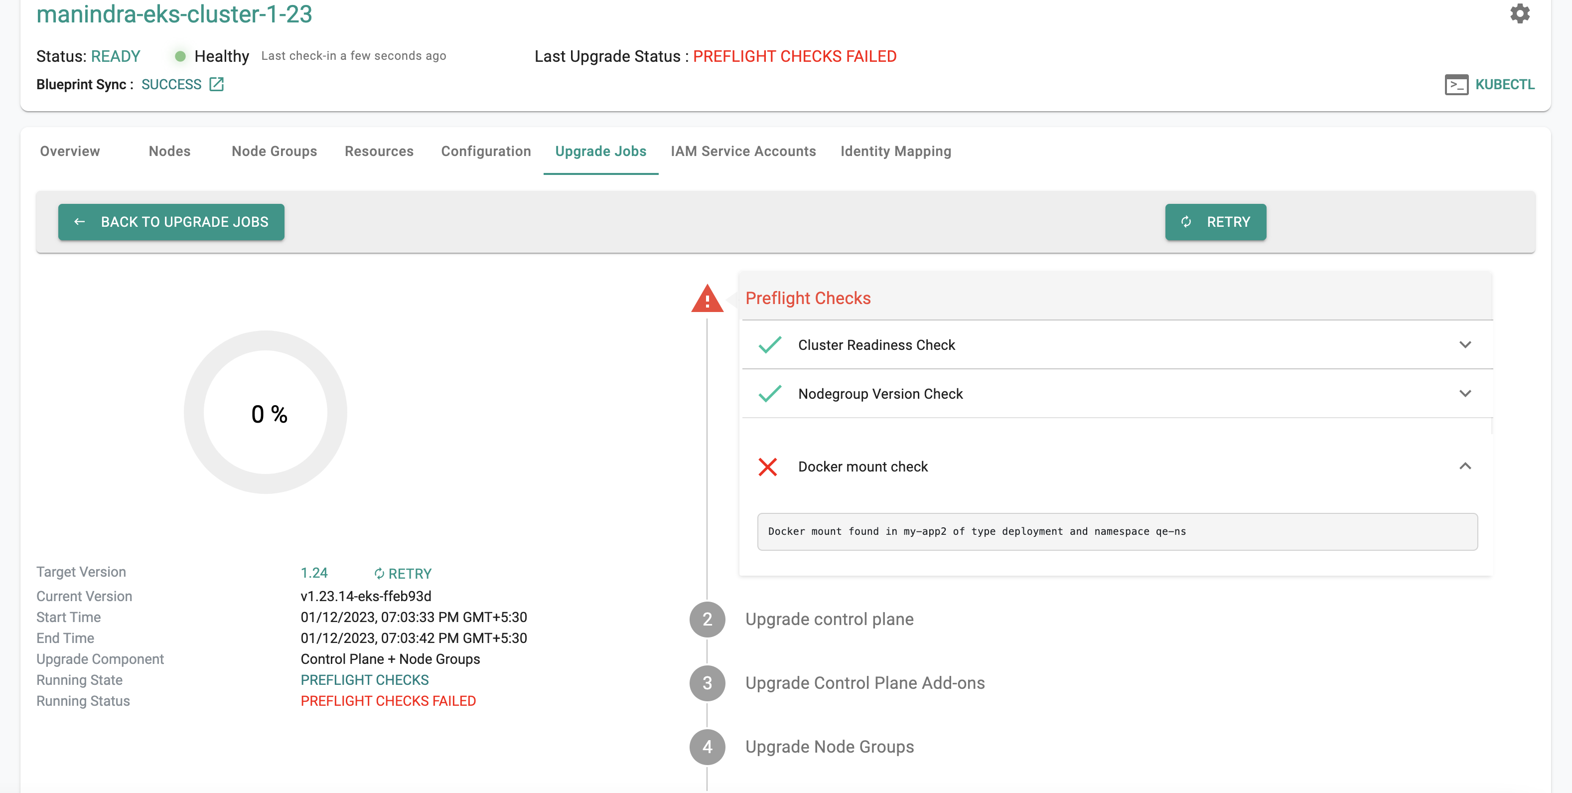The width and height of the screenshot is (1572, 793).
Task: Collapse the Docker mount check section
Action: click(1465, 467)
